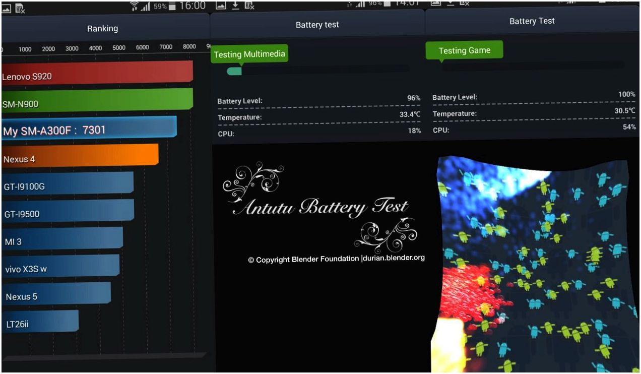Tap the Testing Multimedia label
This screenshot has height=374, width=641.
[249, 54]
